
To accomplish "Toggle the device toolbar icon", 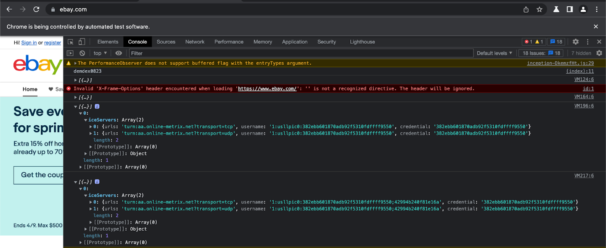I will pos(82,42).
